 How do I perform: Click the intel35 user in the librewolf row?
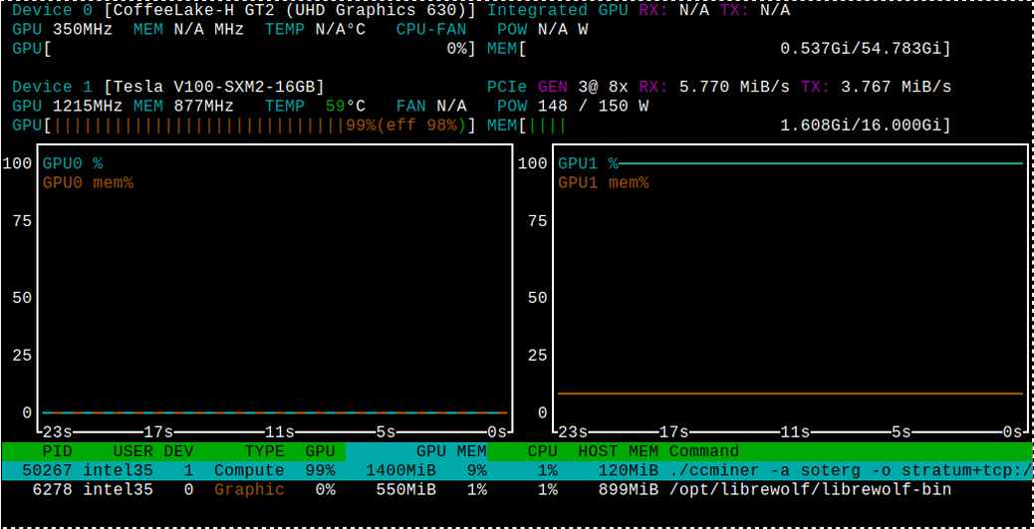pyautogui.click(x=118, y=490)
